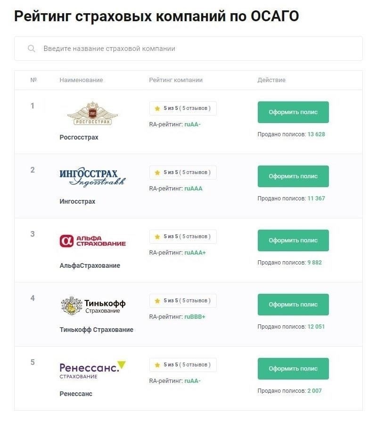This screenshot has width=377, height=422.
Task: Click the 'Рейтинг компании' column header
Action: (176, 80)
